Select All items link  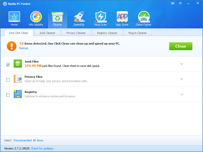[34, 140]
